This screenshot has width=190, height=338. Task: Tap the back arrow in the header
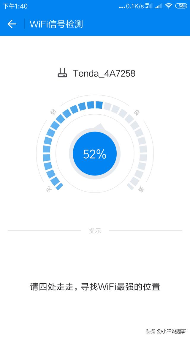(x=12, y=24)
